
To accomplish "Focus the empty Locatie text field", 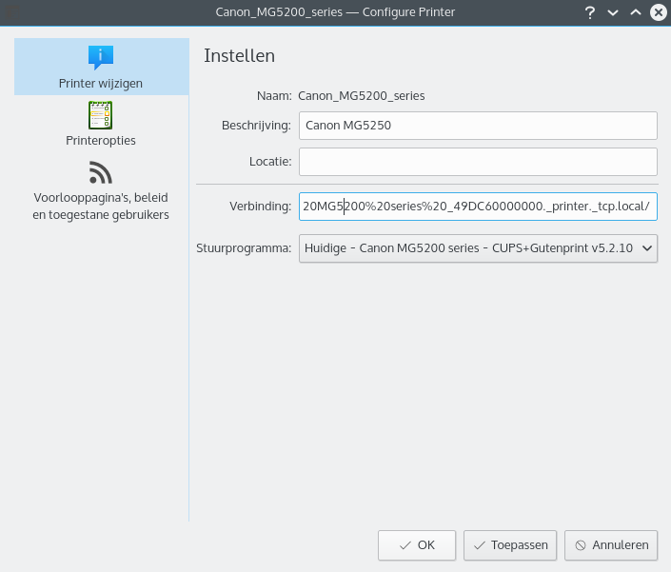I will click(478, 161).
